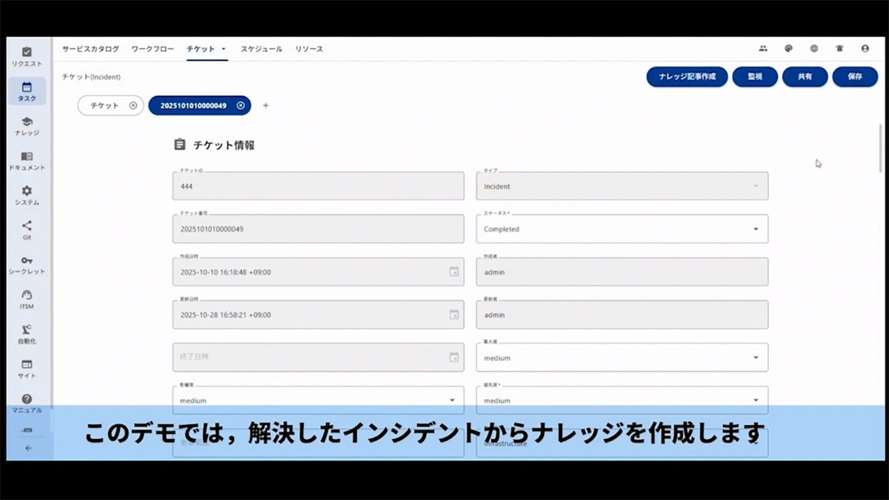Image resolution: width=889 pixels, height=500 pixels.
Task: Open the Git sidebar icon
Action: click(x=26, y=230)
